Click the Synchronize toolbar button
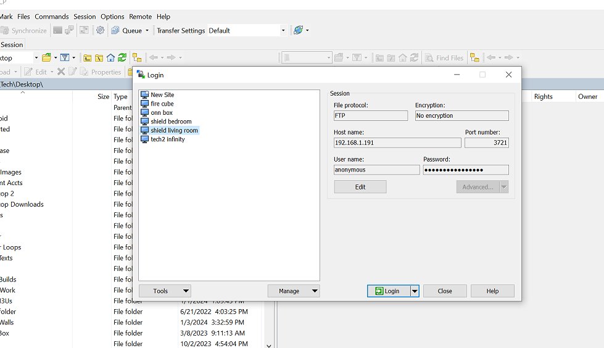The image size is (604, 348). (23, 30)
